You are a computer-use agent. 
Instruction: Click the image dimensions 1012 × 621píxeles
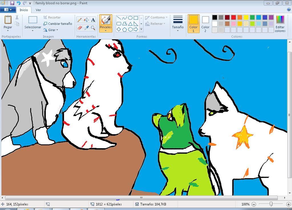(x=109, y=204)
